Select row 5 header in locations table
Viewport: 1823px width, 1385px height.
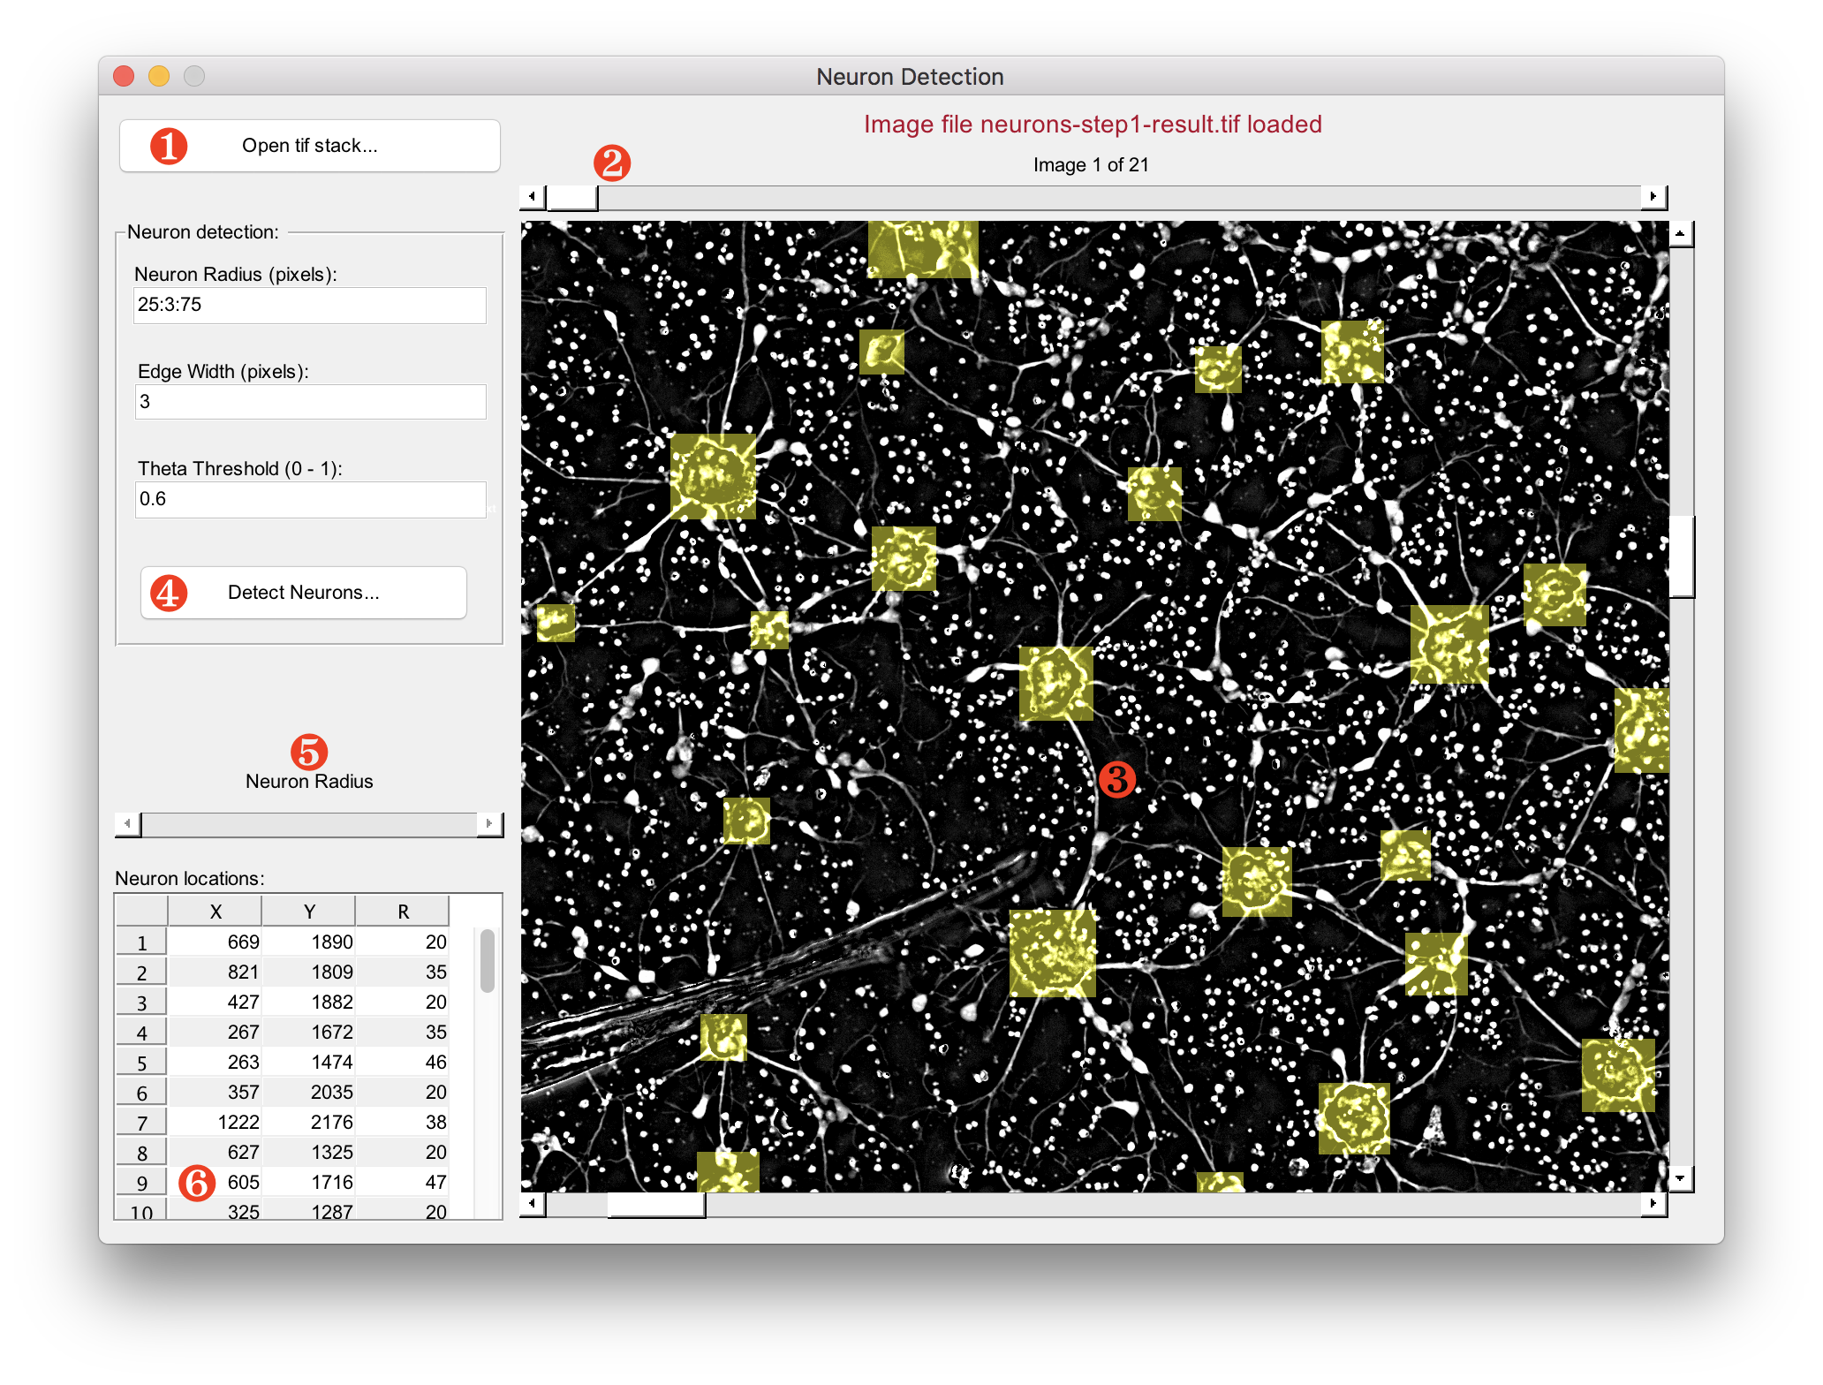[x=141, y=1063]
